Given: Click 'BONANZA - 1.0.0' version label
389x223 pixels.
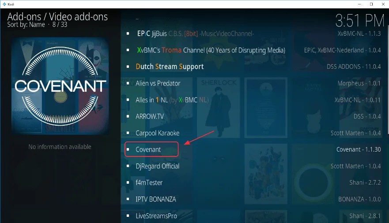Looking at the screenshot, I should coord(359,199).
